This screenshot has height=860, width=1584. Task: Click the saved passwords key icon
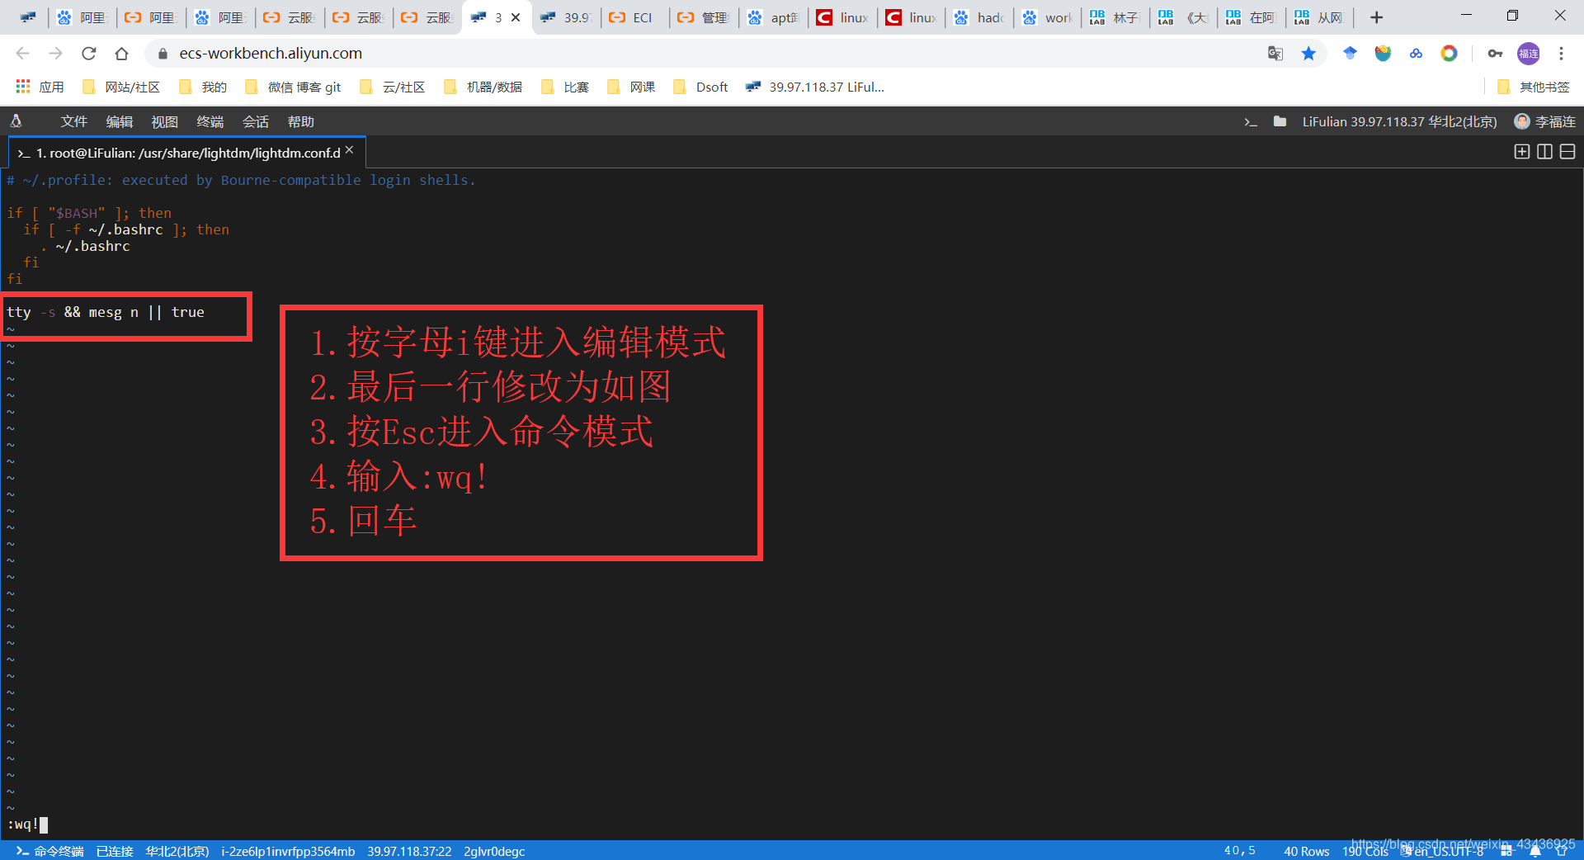(x=1495, y=53)
